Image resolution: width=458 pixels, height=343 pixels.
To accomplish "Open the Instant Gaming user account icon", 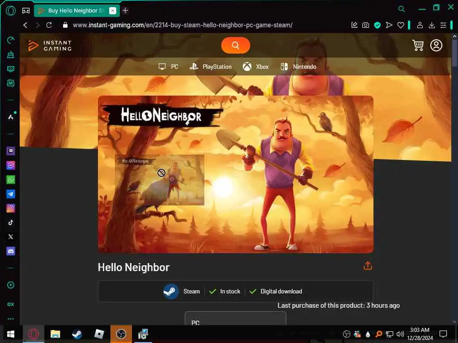I will click(x=436, y=46).
